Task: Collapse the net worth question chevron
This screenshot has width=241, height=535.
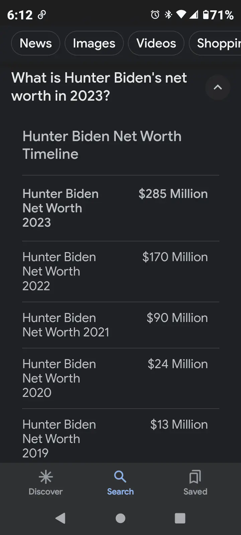Action: click(x=218, y=87)
